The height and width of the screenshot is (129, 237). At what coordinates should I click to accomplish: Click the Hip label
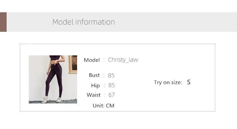click(x=95, y=86)
